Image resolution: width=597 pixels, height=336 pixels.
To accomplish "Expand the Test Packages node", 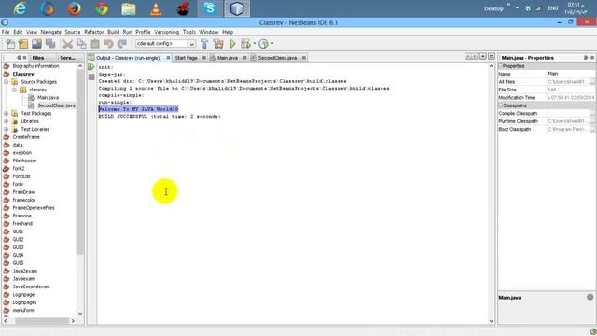I will 7,114.
